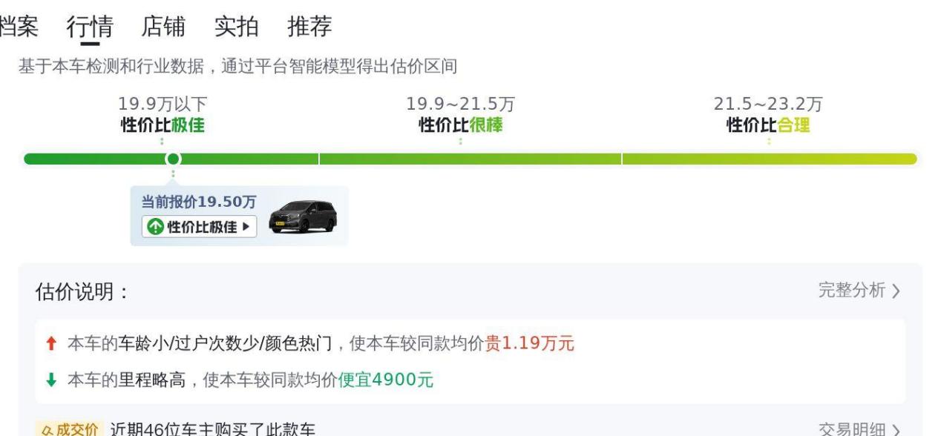Click the chevron next to 完整分析
Image resolution: width=941 pixels, height=436 pixels.
point(896,291)
